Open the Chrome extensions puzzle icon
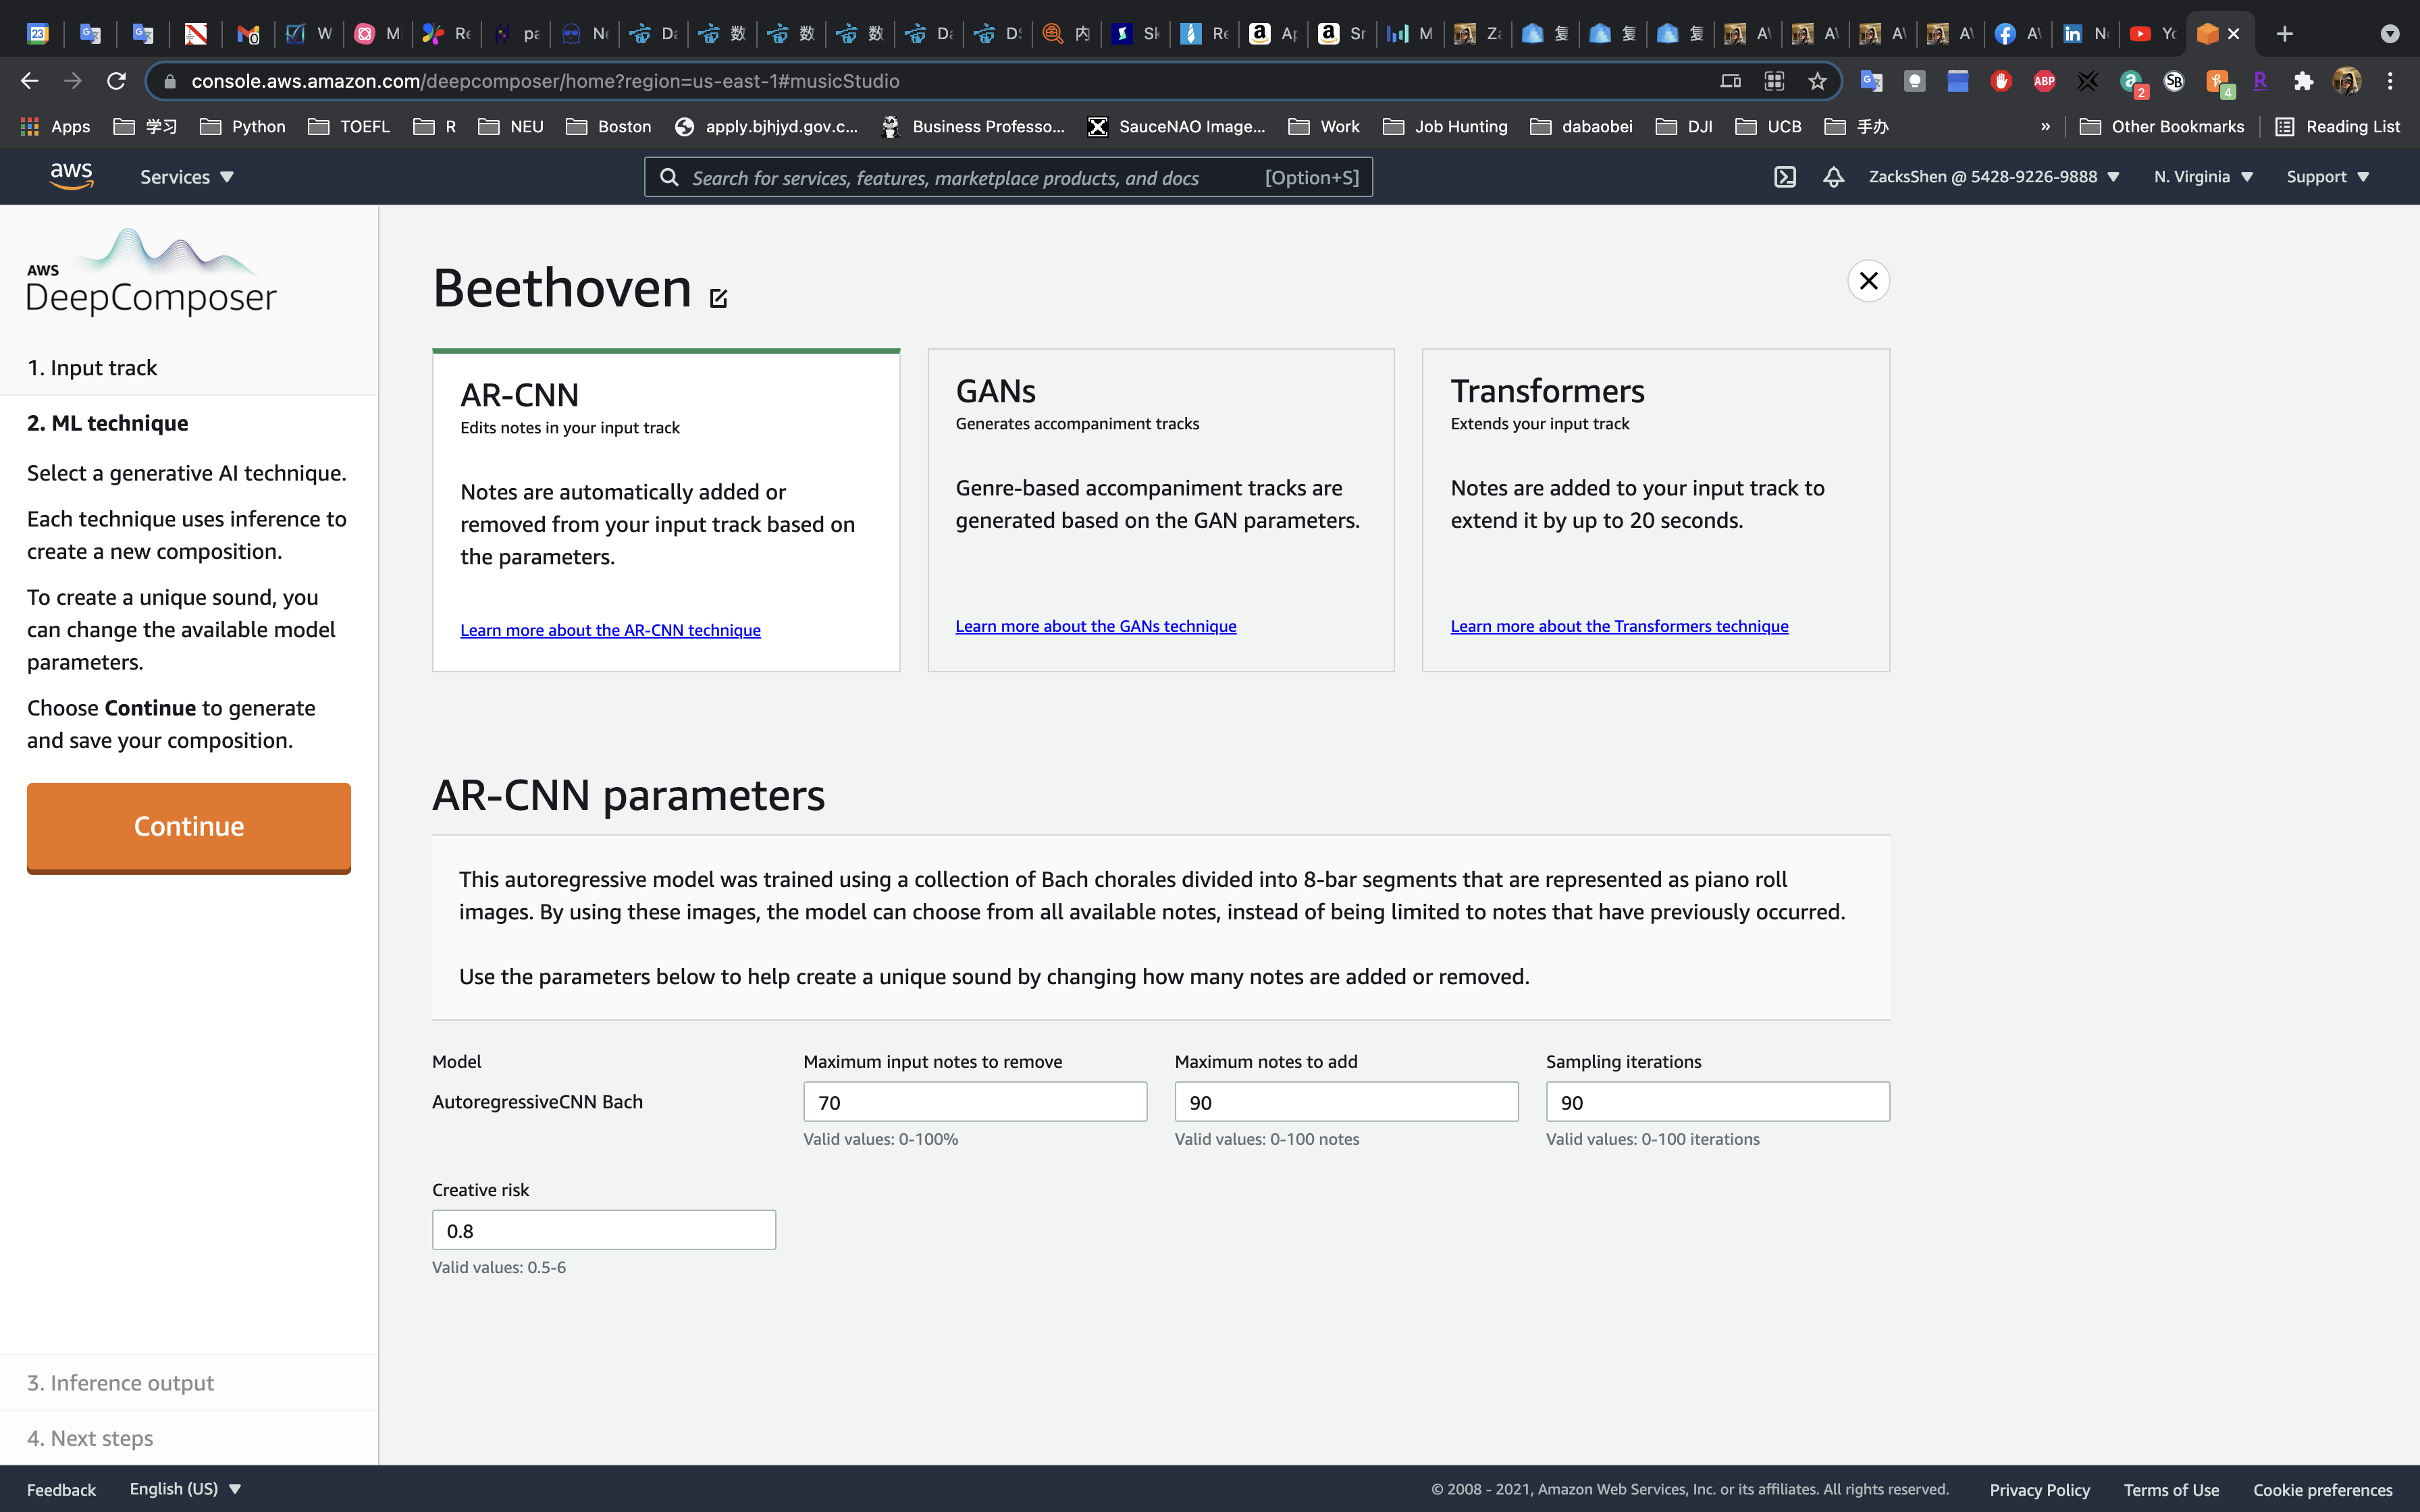The image size is (2420, 1512). 2303,81
